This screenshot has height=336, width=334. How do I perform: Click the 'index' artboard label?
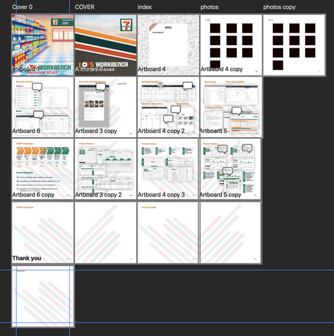pos(145,7)
